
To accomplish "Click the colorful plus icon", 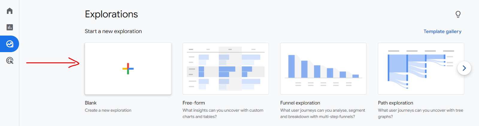I will [128, 69].
